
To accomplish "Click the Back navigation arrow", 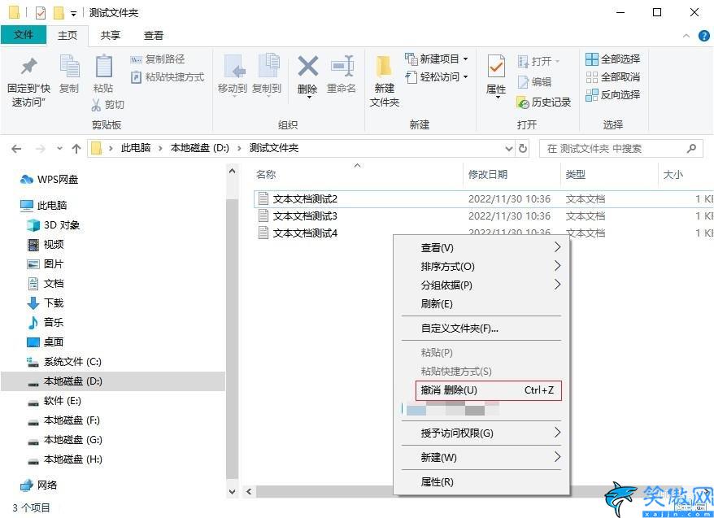I will 16,148.
